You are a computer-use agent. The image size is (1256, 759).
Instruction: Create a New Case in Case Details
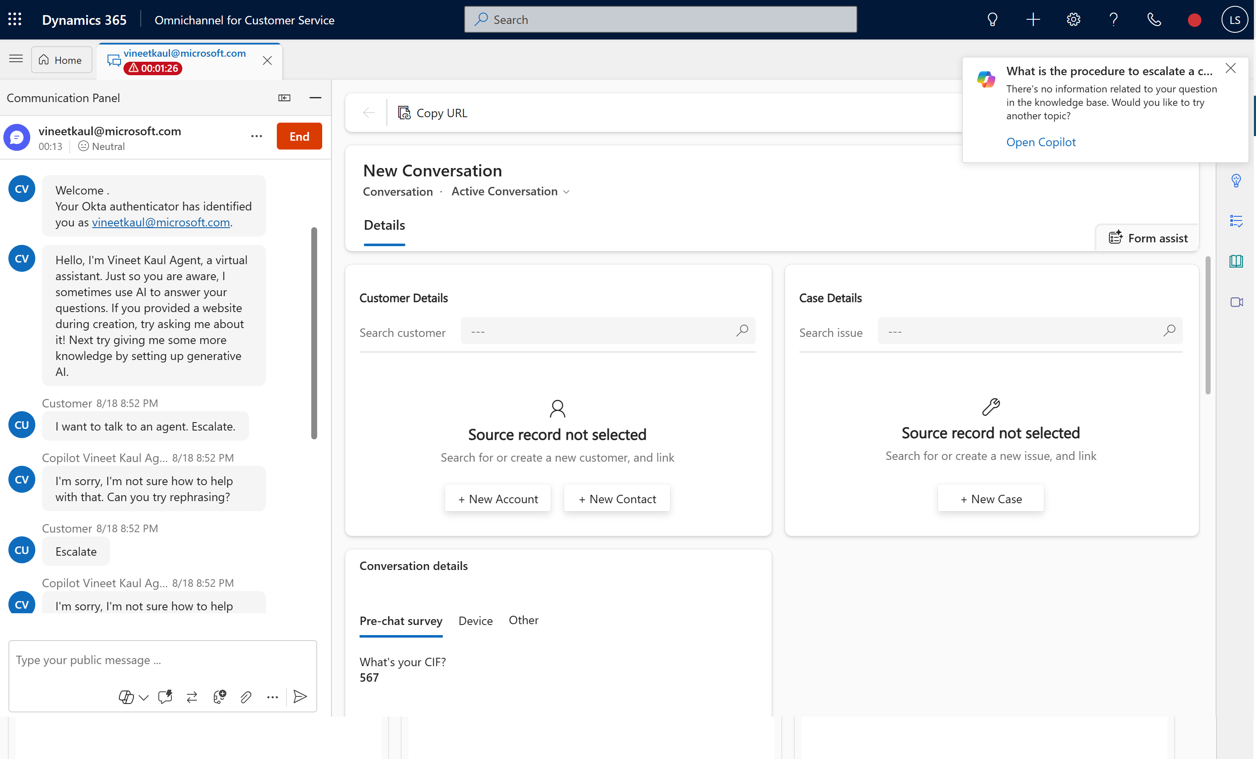tap(990, 499)
